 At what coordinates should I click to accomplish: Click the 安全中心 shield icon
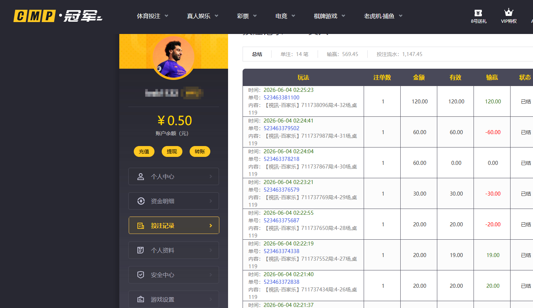coord(141,275)
